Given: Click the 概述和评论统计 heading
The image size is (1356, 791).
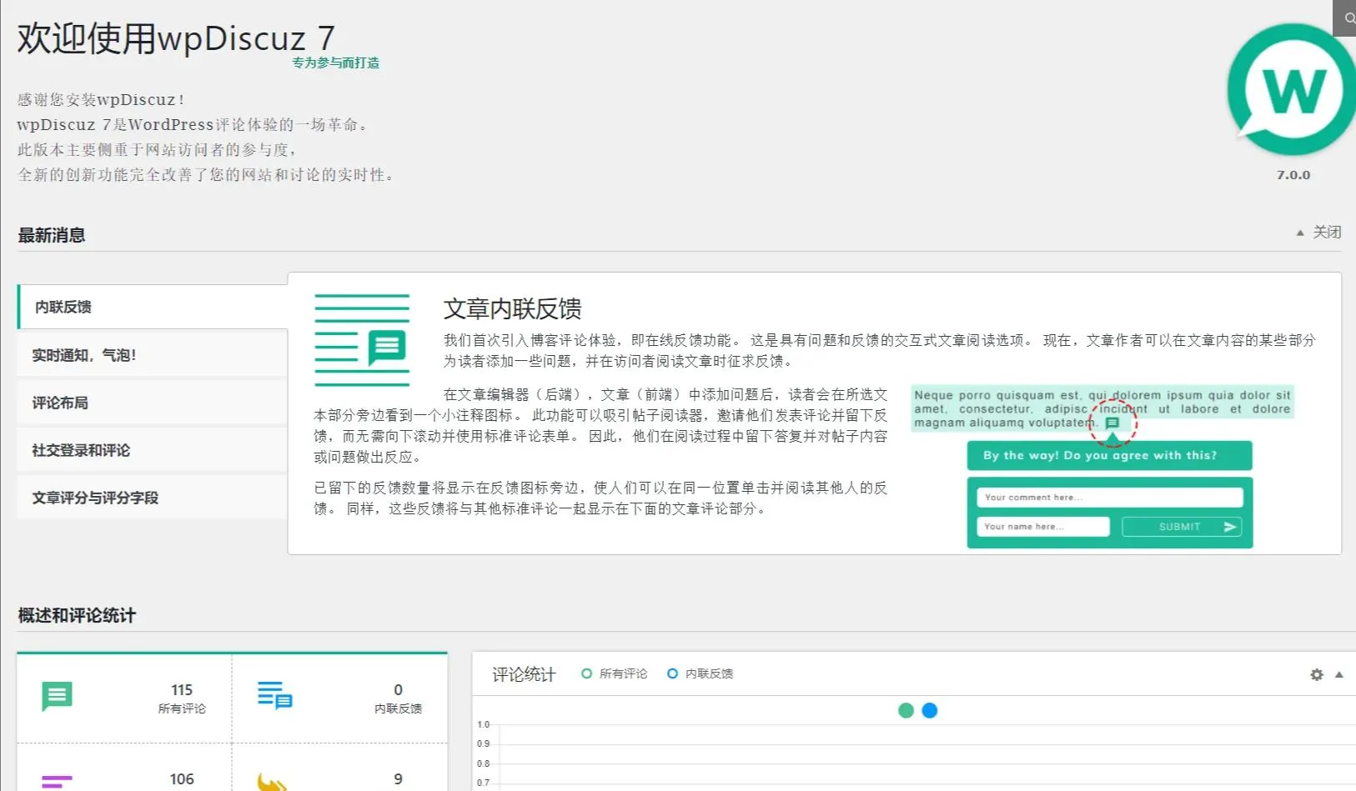Looking at the screenshot, I should [x=77, y=615].
